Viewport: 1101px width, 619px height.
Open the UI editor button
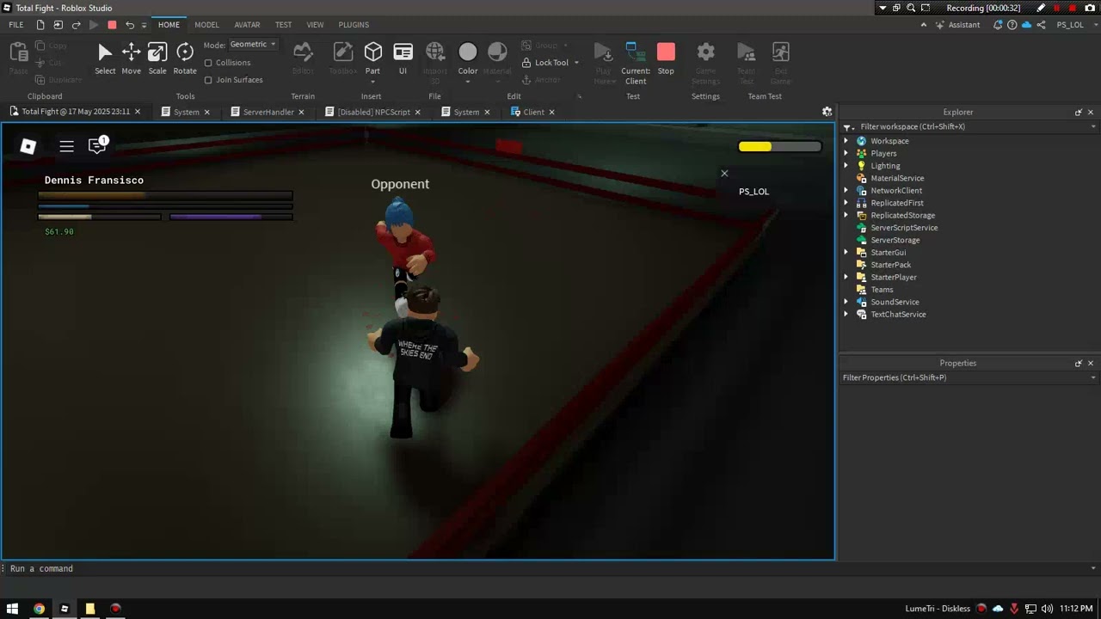(x=403, y=58)
